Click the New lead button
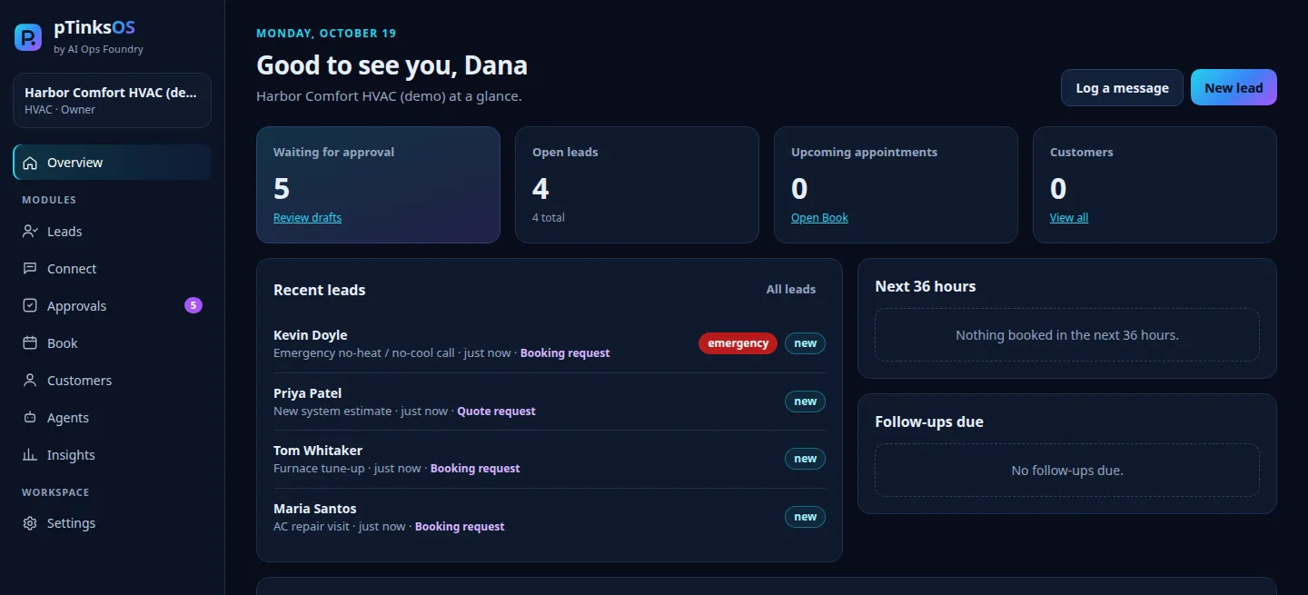 1234,88
